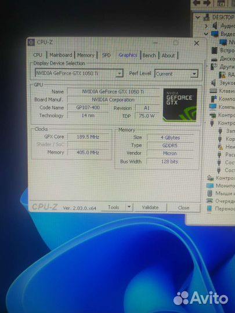Click the '128 bits' bus width value
Viewport: 235px width, 313px height.
(x=169, y=162)
